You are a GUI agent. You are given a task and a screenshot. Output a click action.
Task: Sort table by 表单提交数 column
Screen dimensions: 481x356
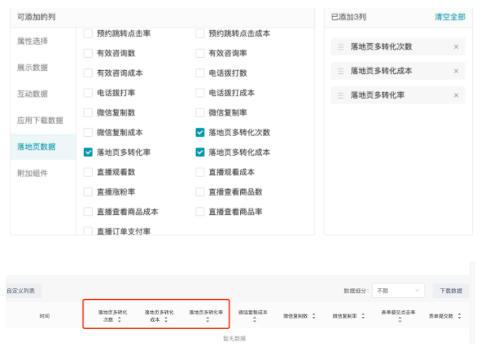pyautogui.click(x=459, y=316)
